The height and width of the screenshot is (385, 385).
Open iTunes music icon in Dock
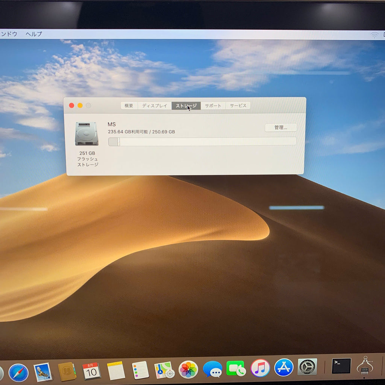pos(260,368)
